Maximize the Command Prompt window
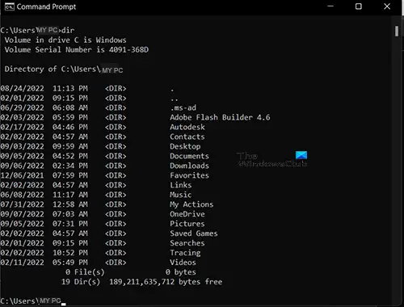 tap(359, 6)
